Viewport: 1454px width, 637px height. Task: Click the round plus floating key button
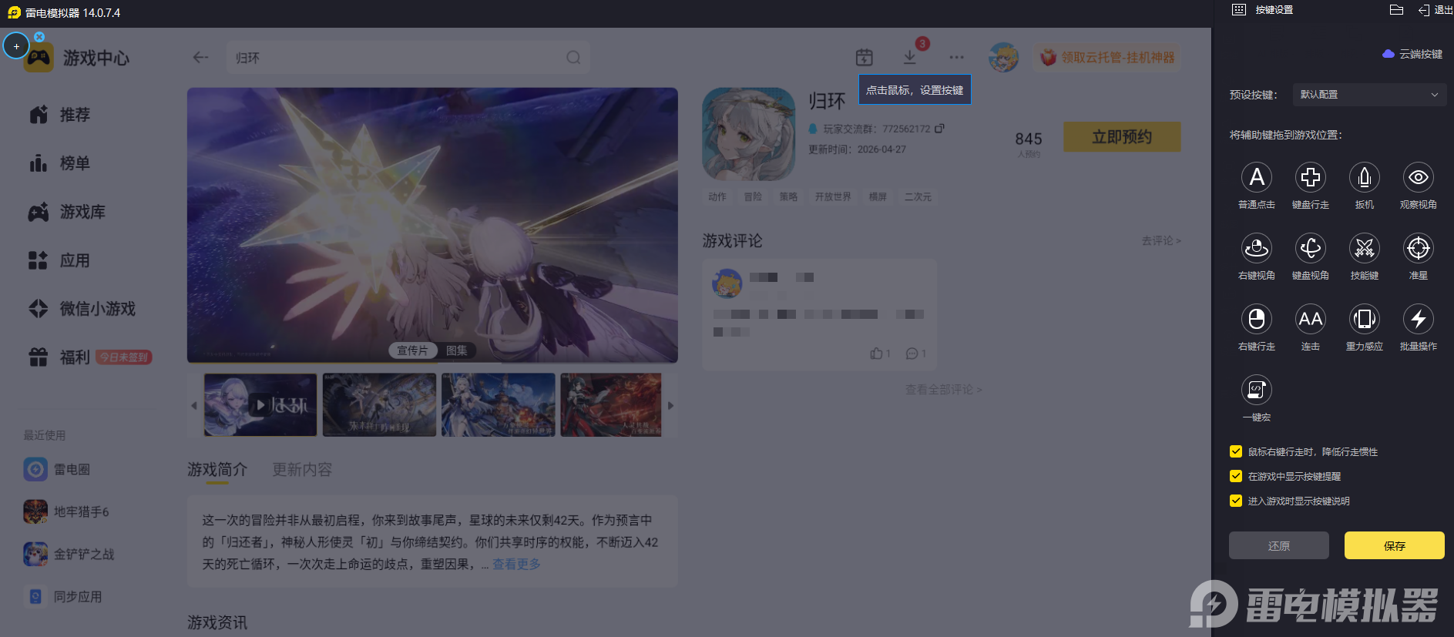point(16,46)
